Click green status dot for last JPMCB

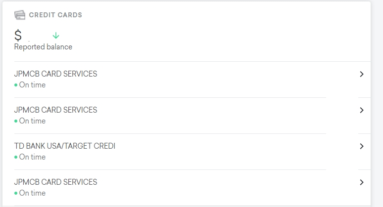(x=16, y=193)
